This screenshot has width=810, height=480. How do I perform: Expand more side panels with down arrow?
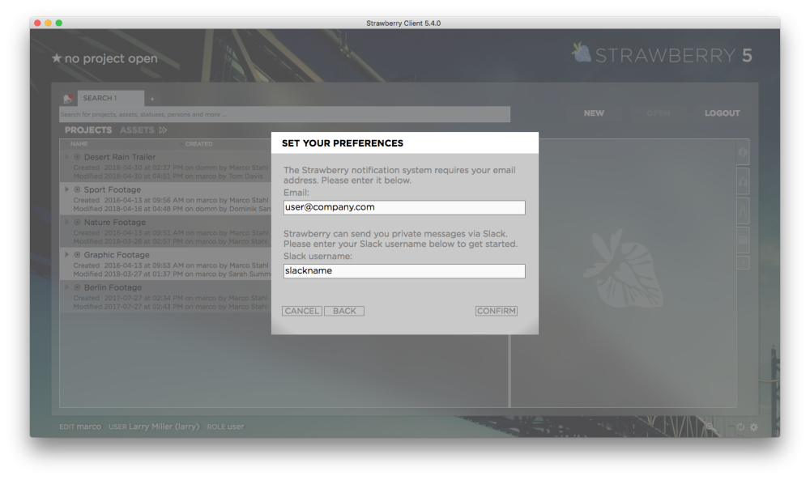coord(743,262)
